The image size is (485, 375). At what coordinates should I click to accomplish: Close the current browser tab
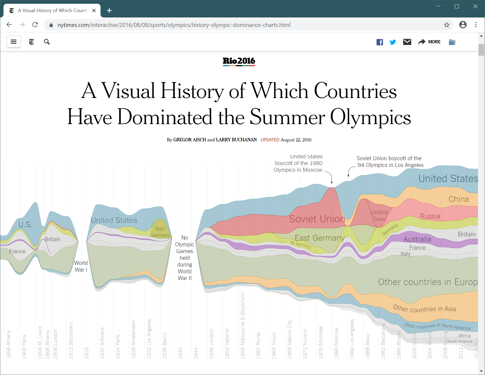click(x=94, y=10)
